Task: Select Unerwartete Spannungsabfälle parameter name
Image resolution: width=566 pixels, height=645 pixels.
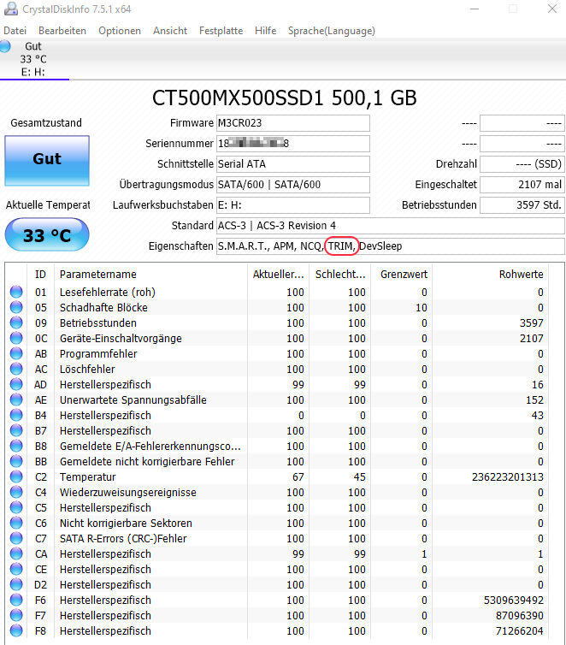Action: (133, 399)
